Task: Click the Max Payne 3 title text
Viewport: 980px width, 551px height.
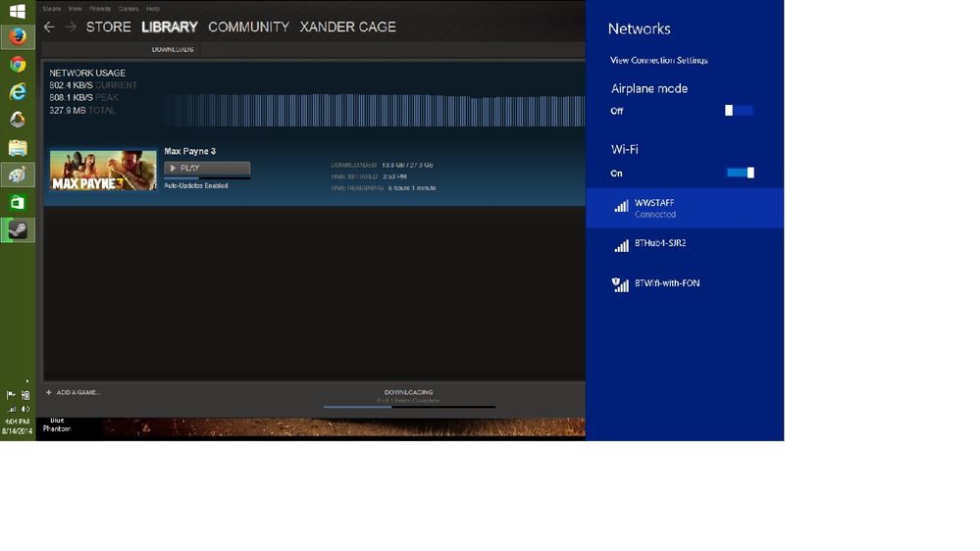Action: 190,151
